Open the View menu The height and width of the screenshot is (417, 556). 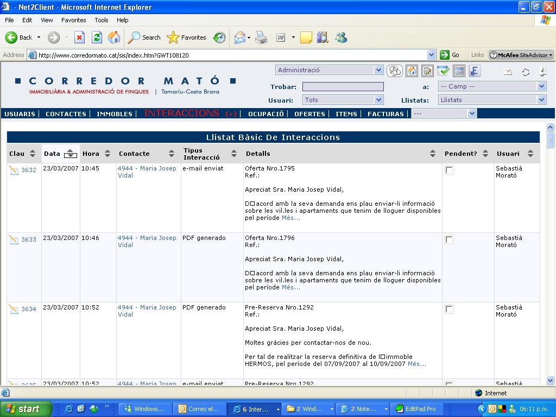pyautogui.click(x=47, y=20)
